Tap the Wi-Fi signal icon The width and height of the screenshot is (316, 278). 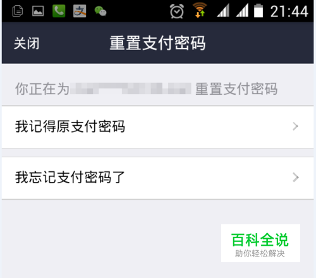coord(200,10)
